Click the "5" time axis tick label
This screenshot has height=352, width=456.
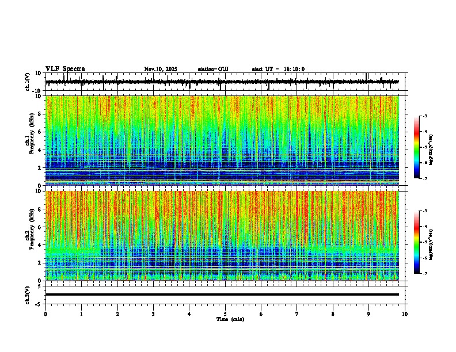tap(225, 314)
